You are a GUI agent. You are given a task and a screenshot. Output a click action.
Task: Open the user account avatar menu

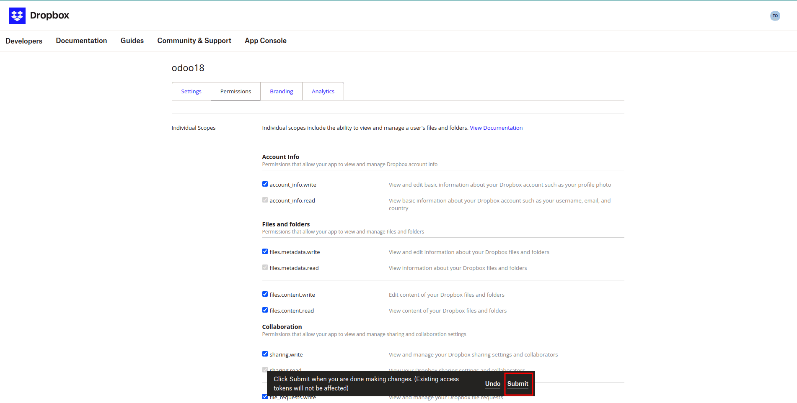(x=775, y=16)
